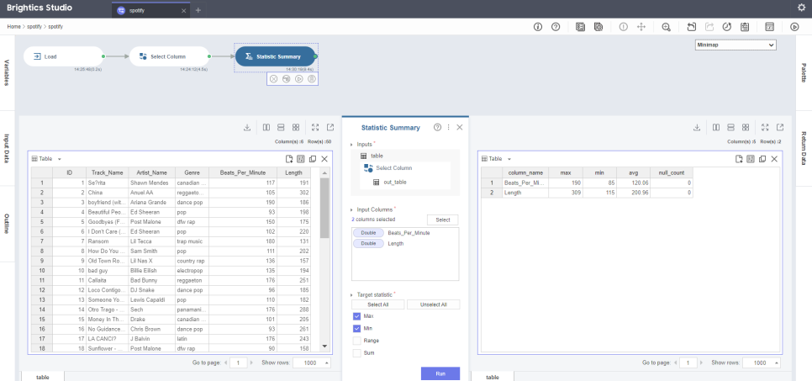This screenshot has width=812, height=381.
Task: Click the clipboard icon in top toolbar
Action: (x=745, y=27)
